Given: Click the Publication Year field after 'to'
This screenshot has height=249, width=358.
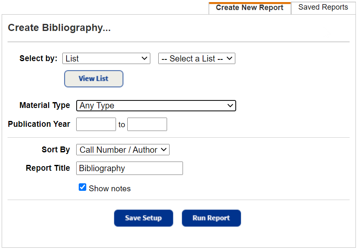Looking at the screenshot, I should point(147,124).
